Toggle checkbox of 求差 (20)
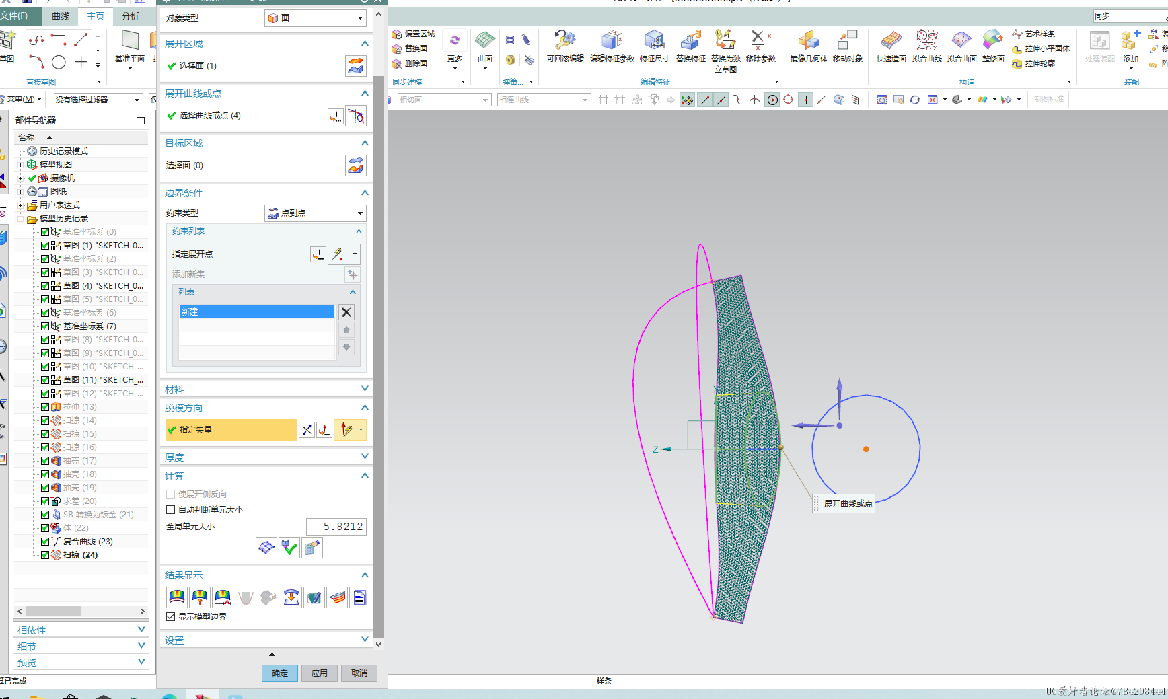Viewport: 1168px width, 699px height. point(45,501)
